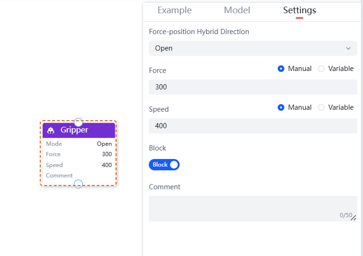The image size is (363, 256).
Task: Select Variable radio for Force
Action: [321, 69]
